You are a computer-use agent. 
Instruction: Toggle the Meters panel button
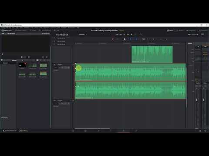(180, 30)
